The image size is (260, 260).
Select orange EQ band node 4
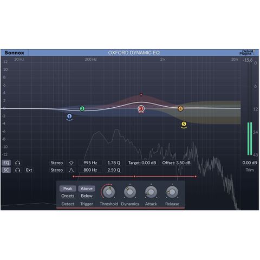coord(180,109)
